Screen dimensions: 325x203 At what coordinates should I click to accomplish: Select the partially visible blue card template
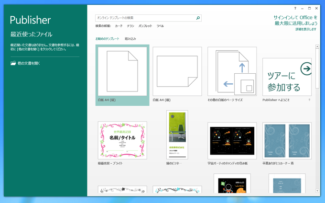pos(287,183)
